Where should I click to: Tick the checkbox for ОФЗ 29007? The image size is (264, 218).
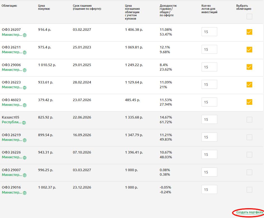coord(249,172)
